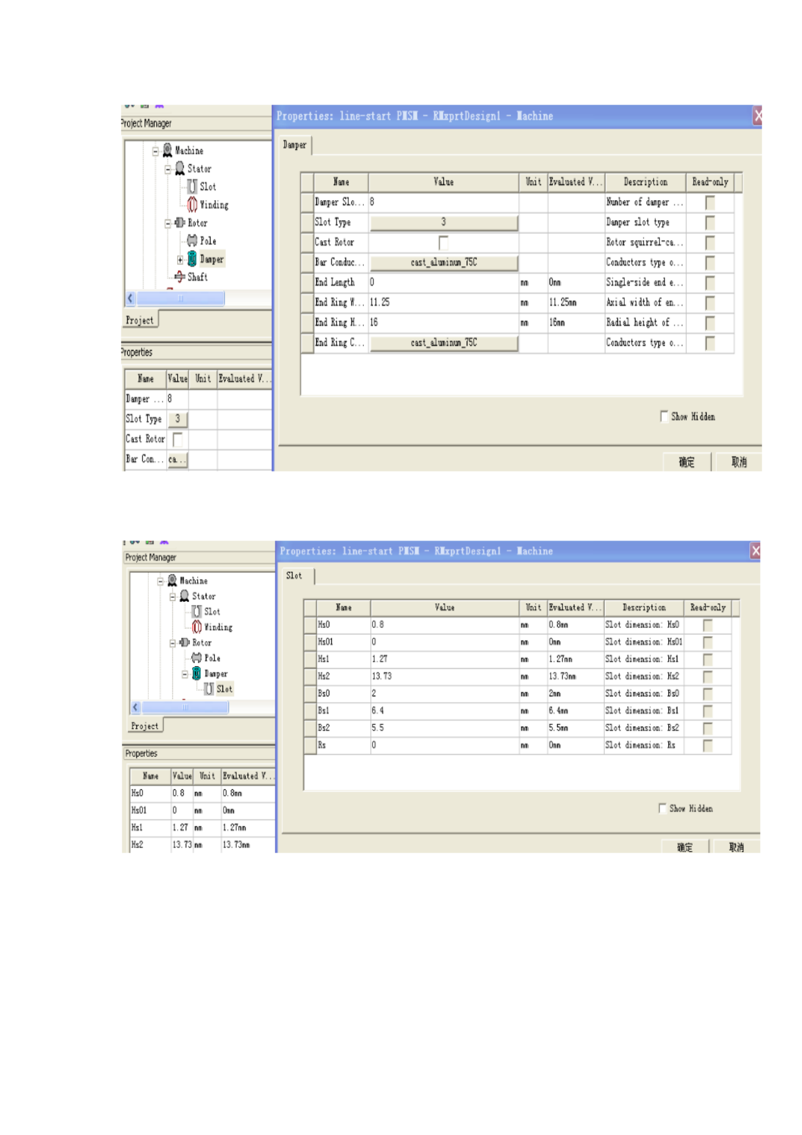
Task: Click the highlighted Slot icon under Damper, lower tree
Action: pyautogui.click(x=209, y=688)
